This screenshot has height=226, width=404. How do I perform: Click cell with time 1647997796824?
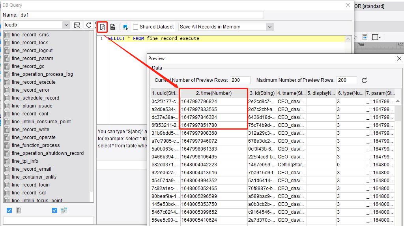[213, 102]
